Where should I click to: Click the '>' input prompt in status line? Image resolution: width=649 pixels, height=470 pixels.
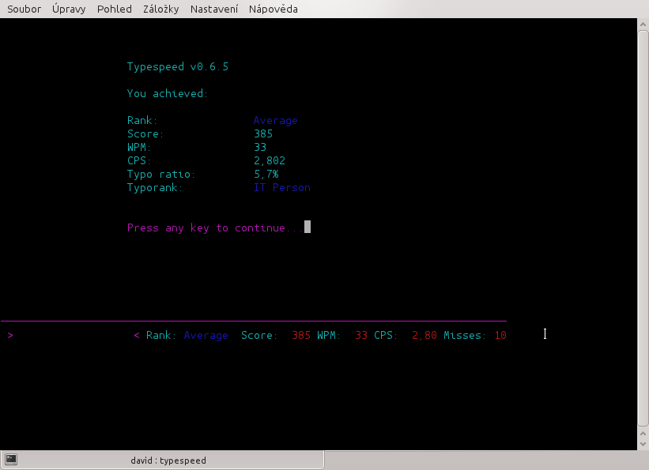tap(10, 335)
